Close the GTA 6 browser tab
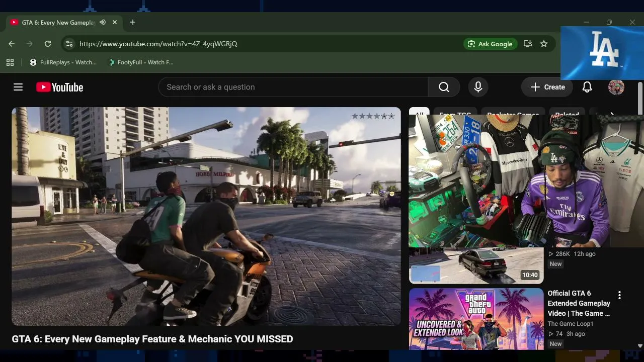The width and height of the screenshot is (644, 362). [115, 22]
